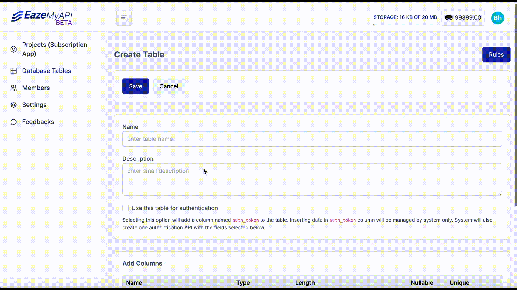Click the coin balance icon
Image resolution: width=517 pixels, height=290 pixels.
click(449, 18)
